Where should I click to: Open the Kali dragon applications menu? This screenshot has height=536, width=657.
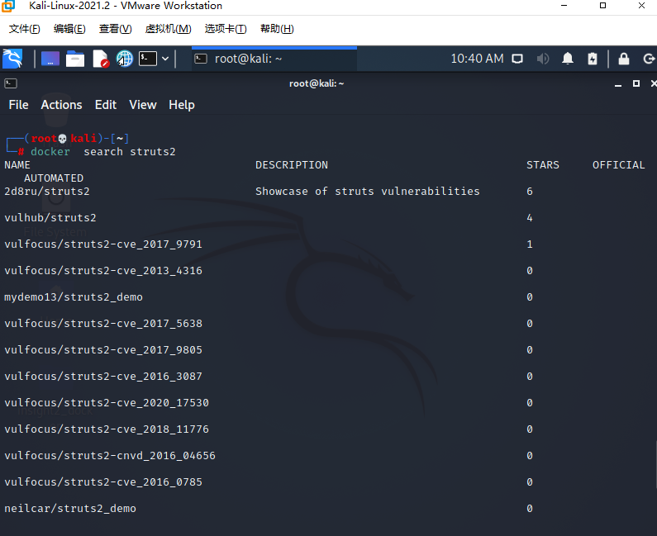click(12, 59)
